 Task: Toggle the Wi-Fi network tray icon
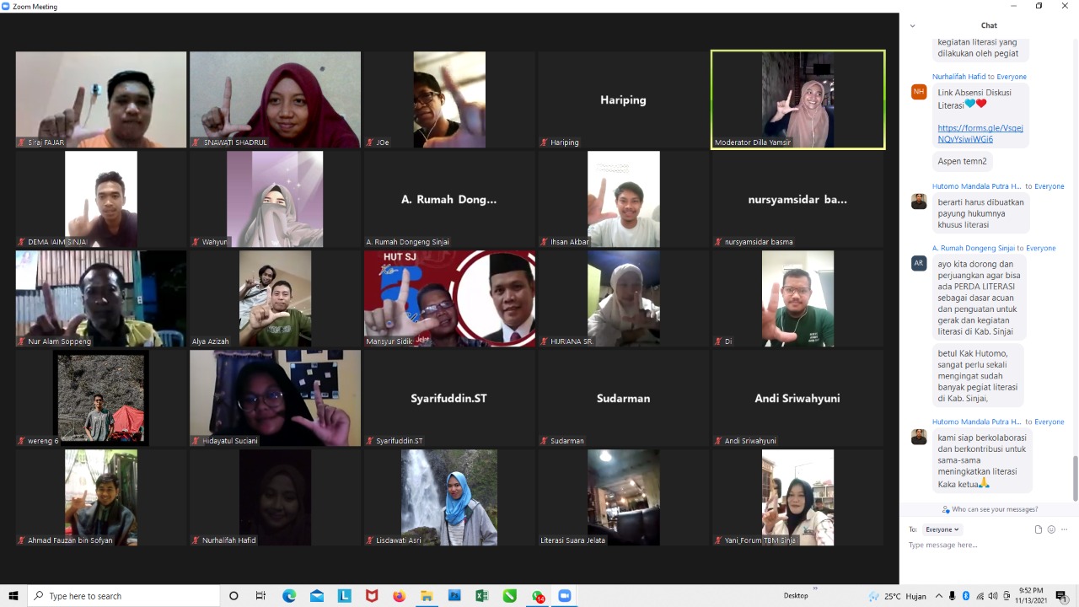click(980, 596)
